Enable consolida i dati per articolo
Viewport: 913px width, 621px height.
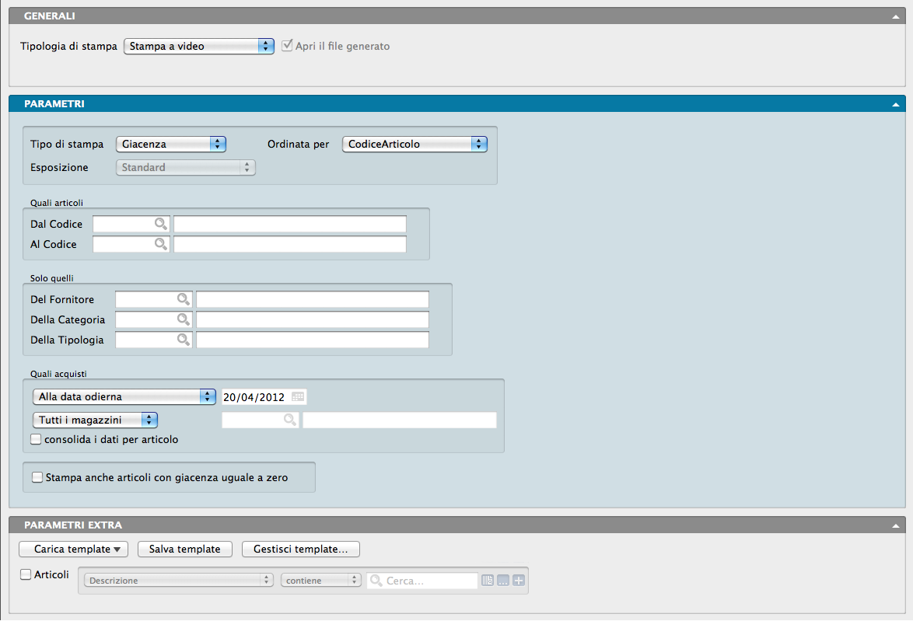point(36,439)
